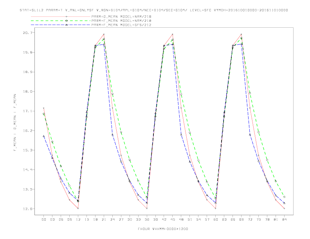Click x-axis tick label 75
Screen dimensions: 310x239
(x=258, y=219)
